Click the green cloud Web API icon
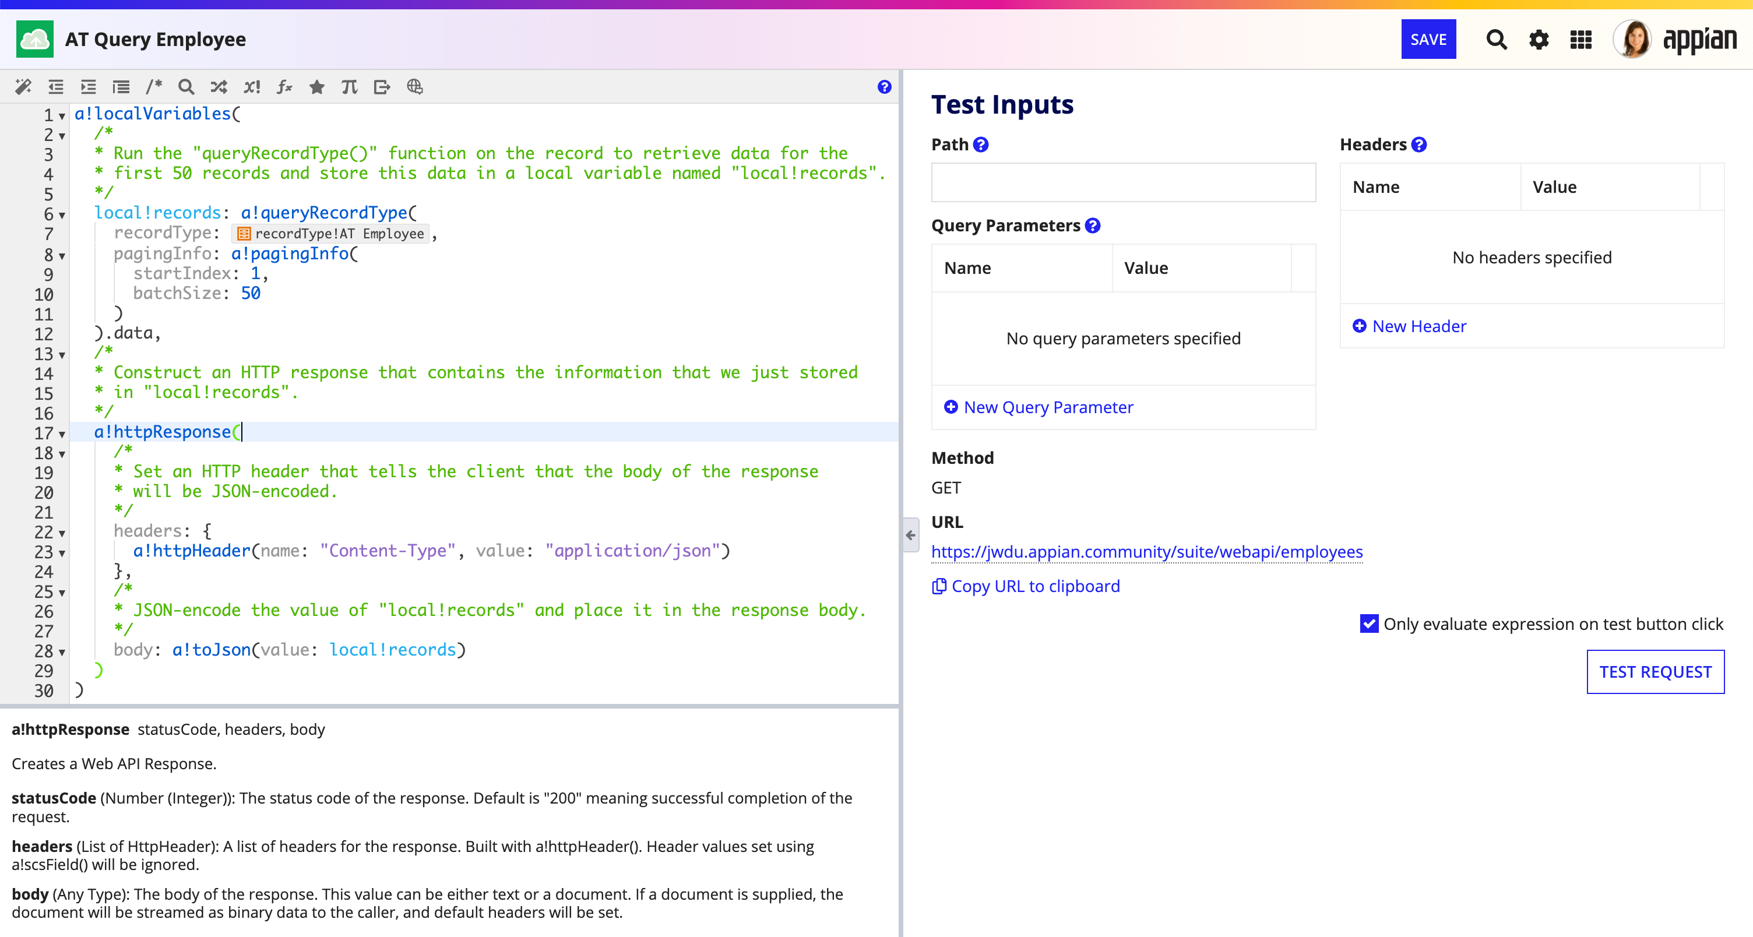 click(x=35, y=40)
